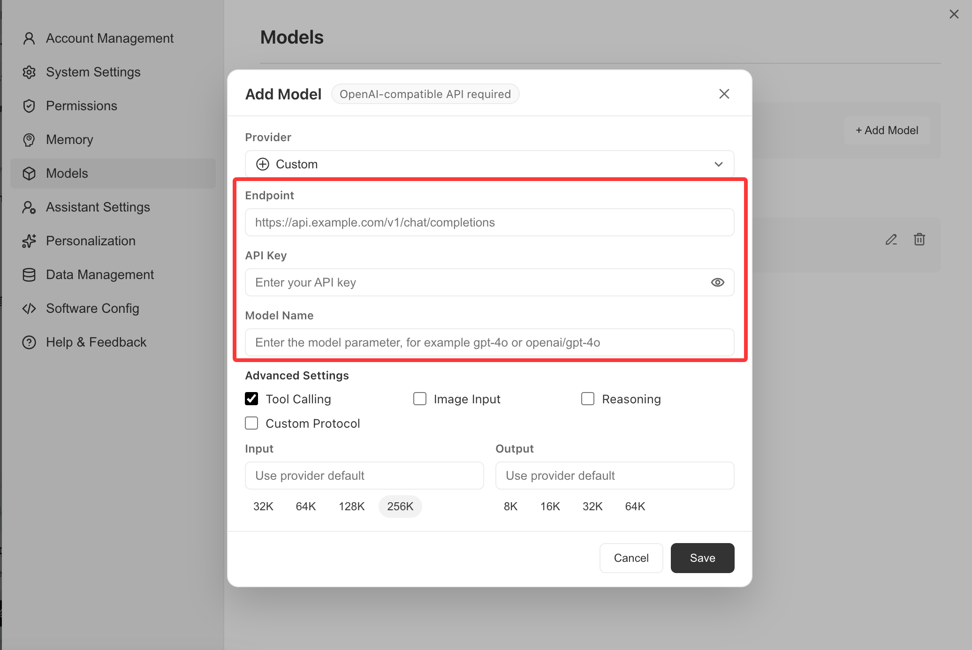Click the Data Management database icon
This screenshot has width=972, height=650.
pyautogui.click(x=29, y=275)
